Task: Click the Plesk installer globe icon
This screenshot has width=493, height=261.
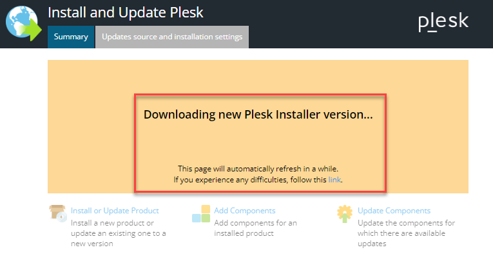Action: tap(21, 23)
